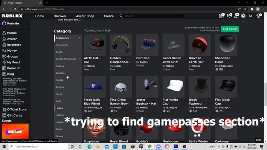Open Fortnite user profile link
The image size is (267, 150).
[10, 23]
